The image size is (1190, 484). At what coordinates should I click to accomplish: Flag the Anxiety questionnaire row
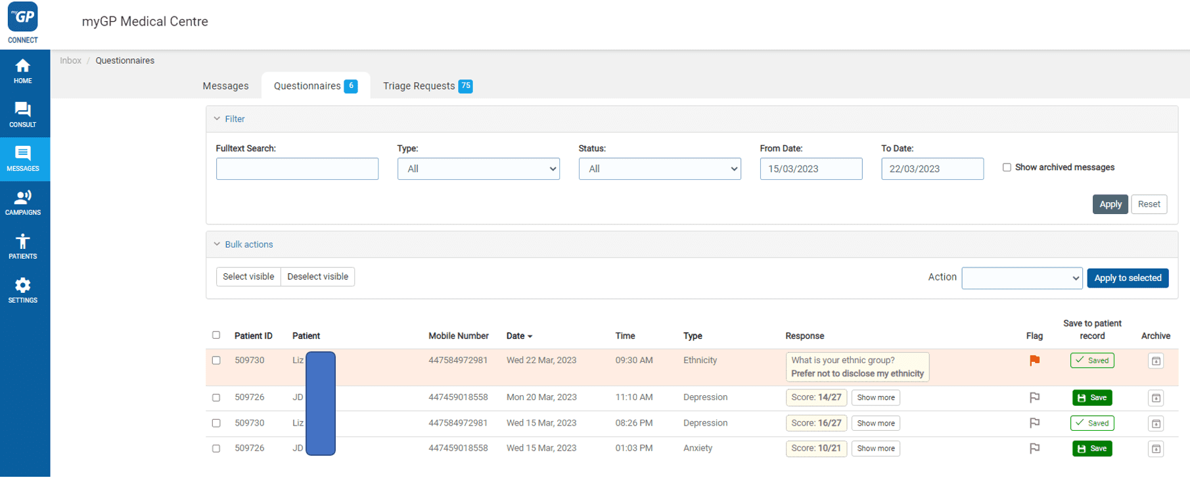[1034, 449]
